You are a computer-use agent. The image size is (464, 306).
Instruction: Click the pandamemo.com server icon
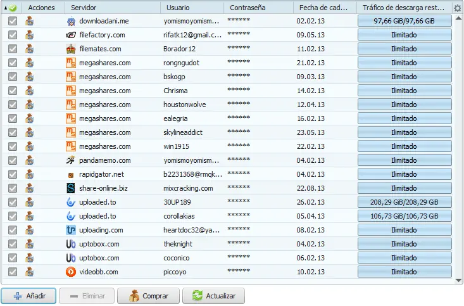(71, 160)
